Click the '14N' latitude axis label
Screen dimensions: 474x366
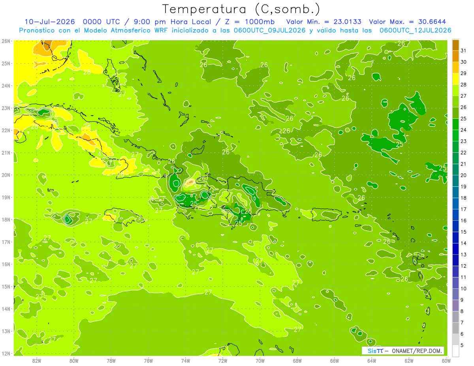[6, 309]
